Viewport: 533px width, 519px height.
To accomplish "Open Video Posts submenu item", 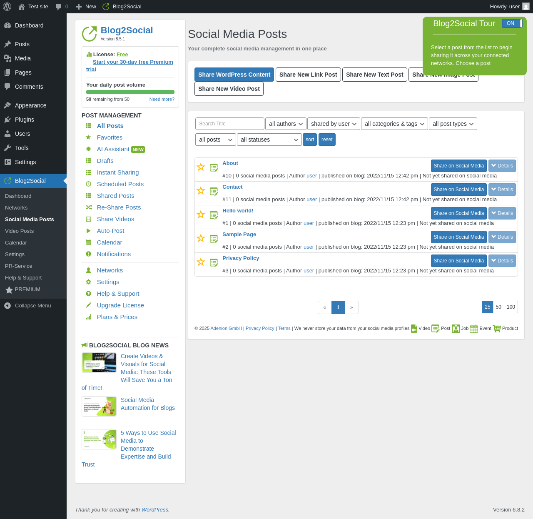I will coord(33,231).
